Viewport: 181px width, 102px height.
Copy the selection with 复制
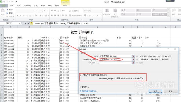(x=9, y=13)
